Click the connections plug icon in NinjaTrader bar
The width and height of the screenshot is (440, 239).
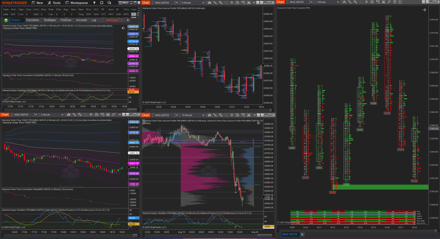point(94,3)
